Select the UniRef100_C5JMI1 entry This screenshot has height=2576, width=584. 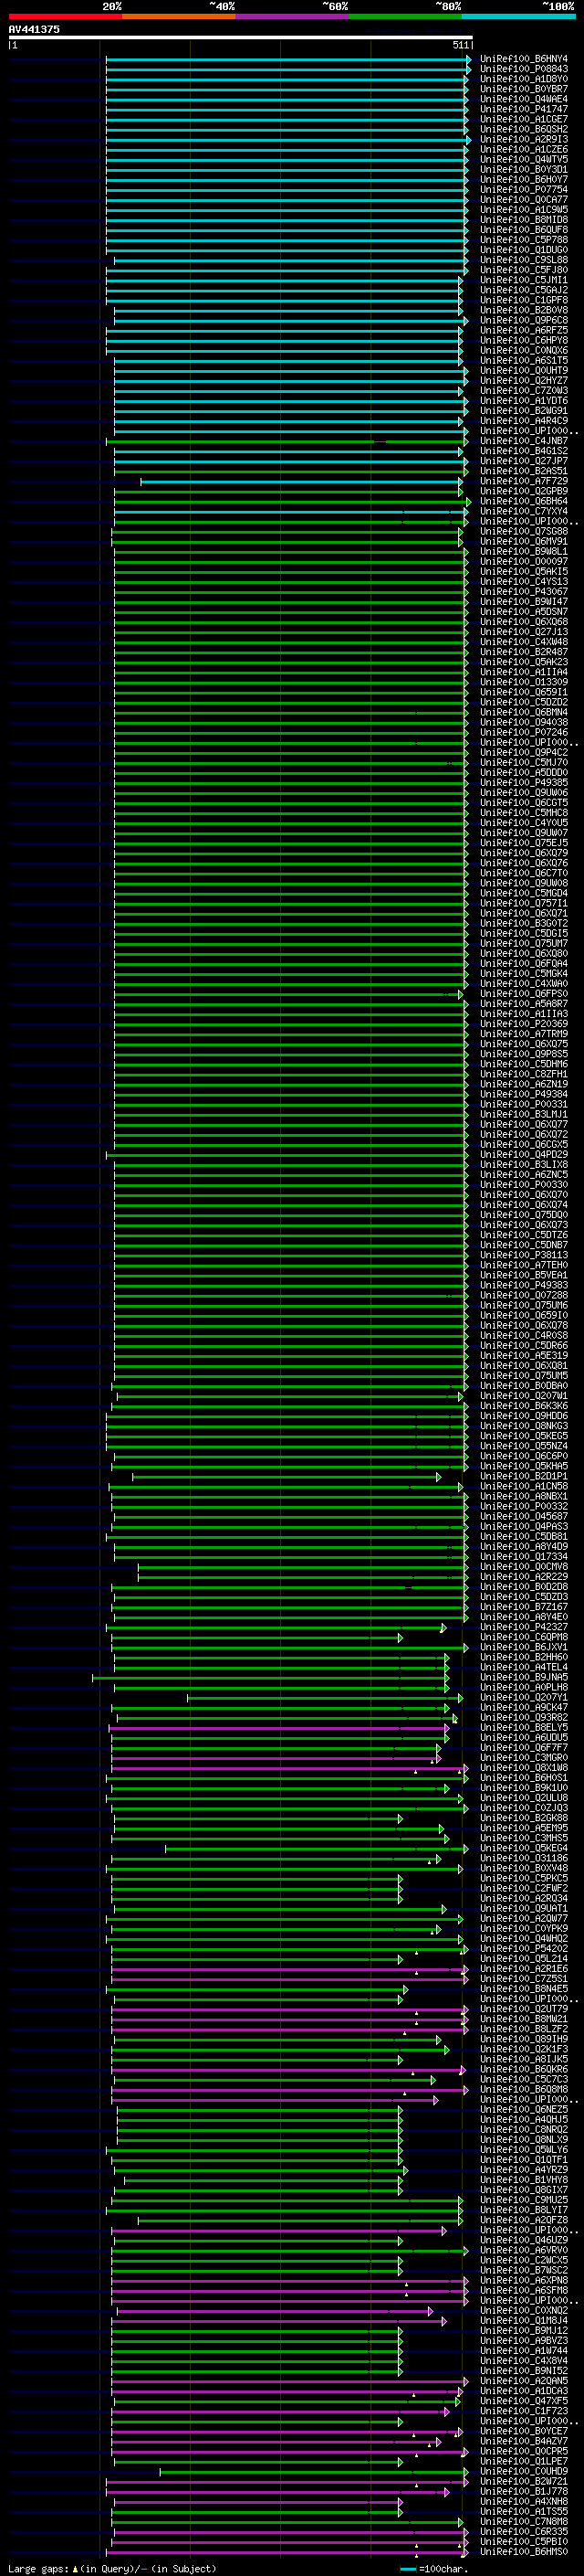(x=524, y=280)
